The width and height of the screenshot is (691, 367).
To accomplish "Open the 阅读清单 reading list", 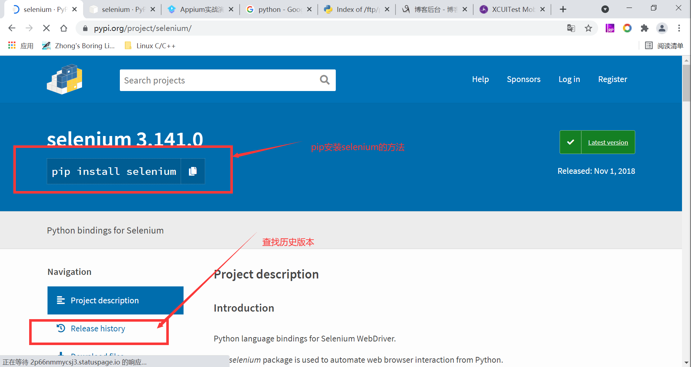I will (x=664, y=46).
